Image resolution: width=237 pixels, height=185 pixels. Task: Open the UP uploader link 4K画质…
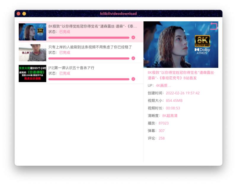[x=164, y=86]
